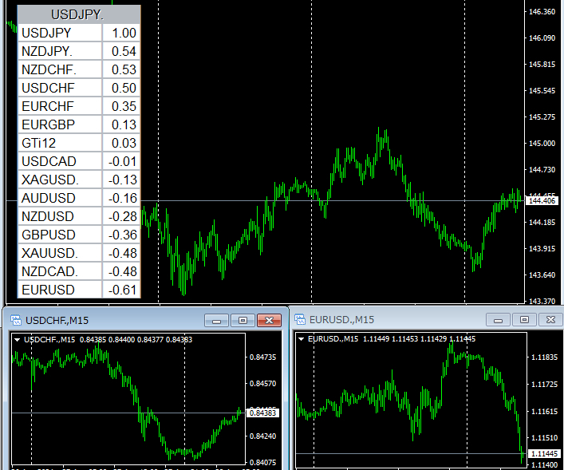Open USDCHF chart's top-left triangle dropdown
Screen dimensions: 564x470
tap(18, 340)
